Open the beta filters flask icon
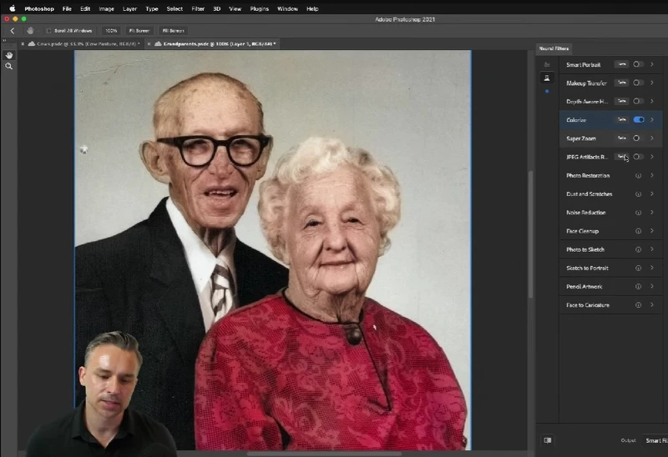 pos(547,78)
